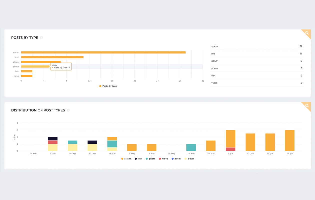Click the 5. Jun red video segment

(x=230, y=149)
